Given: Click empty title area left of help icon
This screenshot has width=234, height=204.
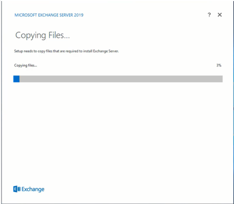Looking at the screenshot, I should (x=151, y=15).
